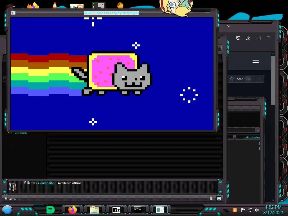288x216 pixels.
Task: Select Network in Explorer navigation pane
Action: [20, 133]
